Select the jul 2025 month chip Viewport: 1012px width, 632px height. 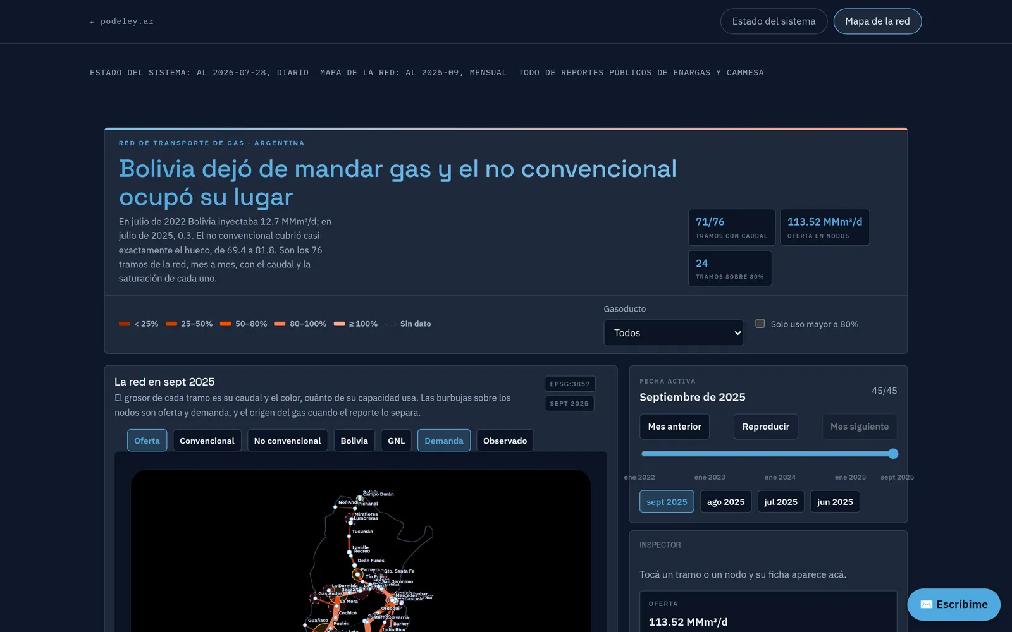(781, 502)
